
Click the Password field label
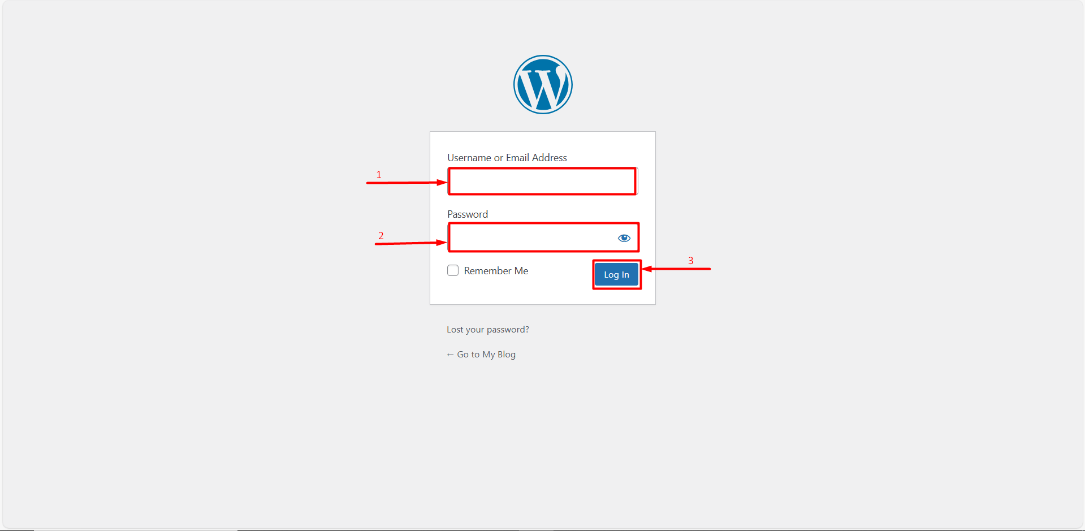(468, 214)
